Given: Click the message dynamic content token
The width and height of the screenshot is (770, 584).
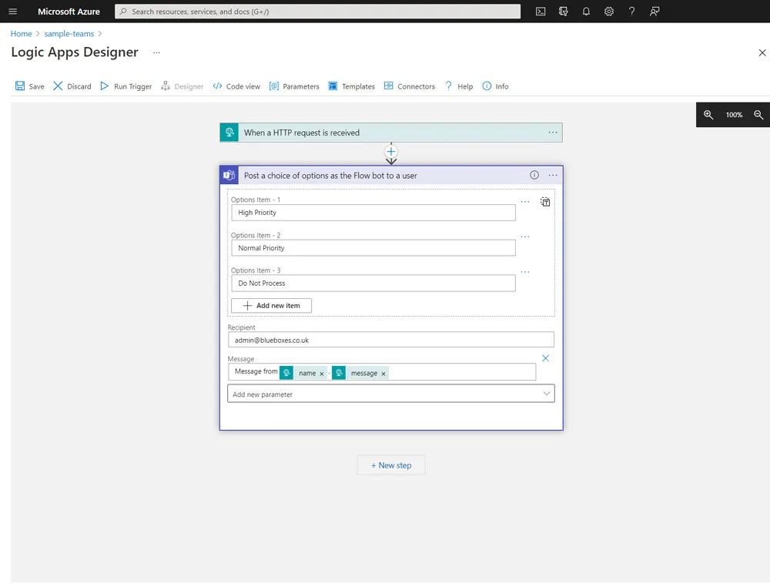Looking at the screenshot, I should (x=360, y=373).
